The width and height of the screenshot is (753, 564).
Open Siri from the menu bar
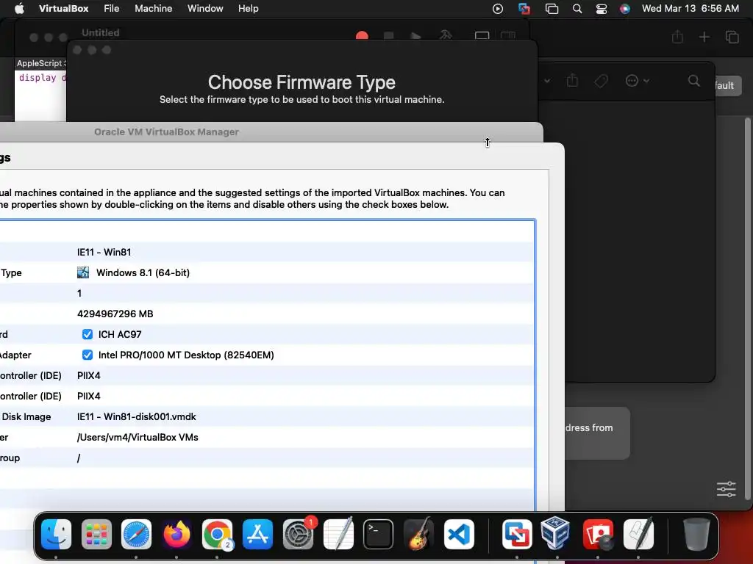tap(625, 9)
